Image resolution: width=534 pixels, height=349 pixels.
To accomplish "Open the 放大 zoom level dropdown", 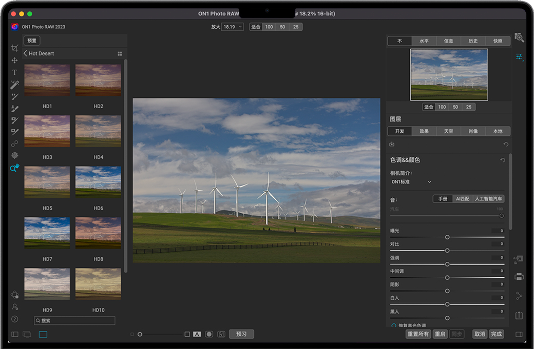I will [x=232, y=27].
